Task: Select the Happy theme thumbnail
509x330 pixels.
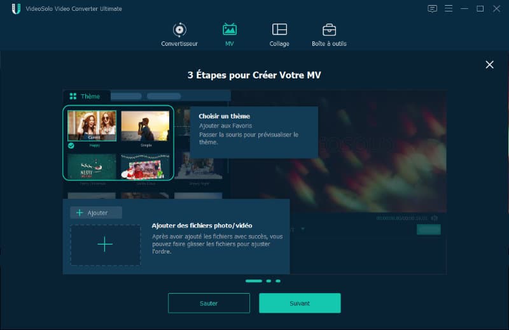Action: [92, 126]
